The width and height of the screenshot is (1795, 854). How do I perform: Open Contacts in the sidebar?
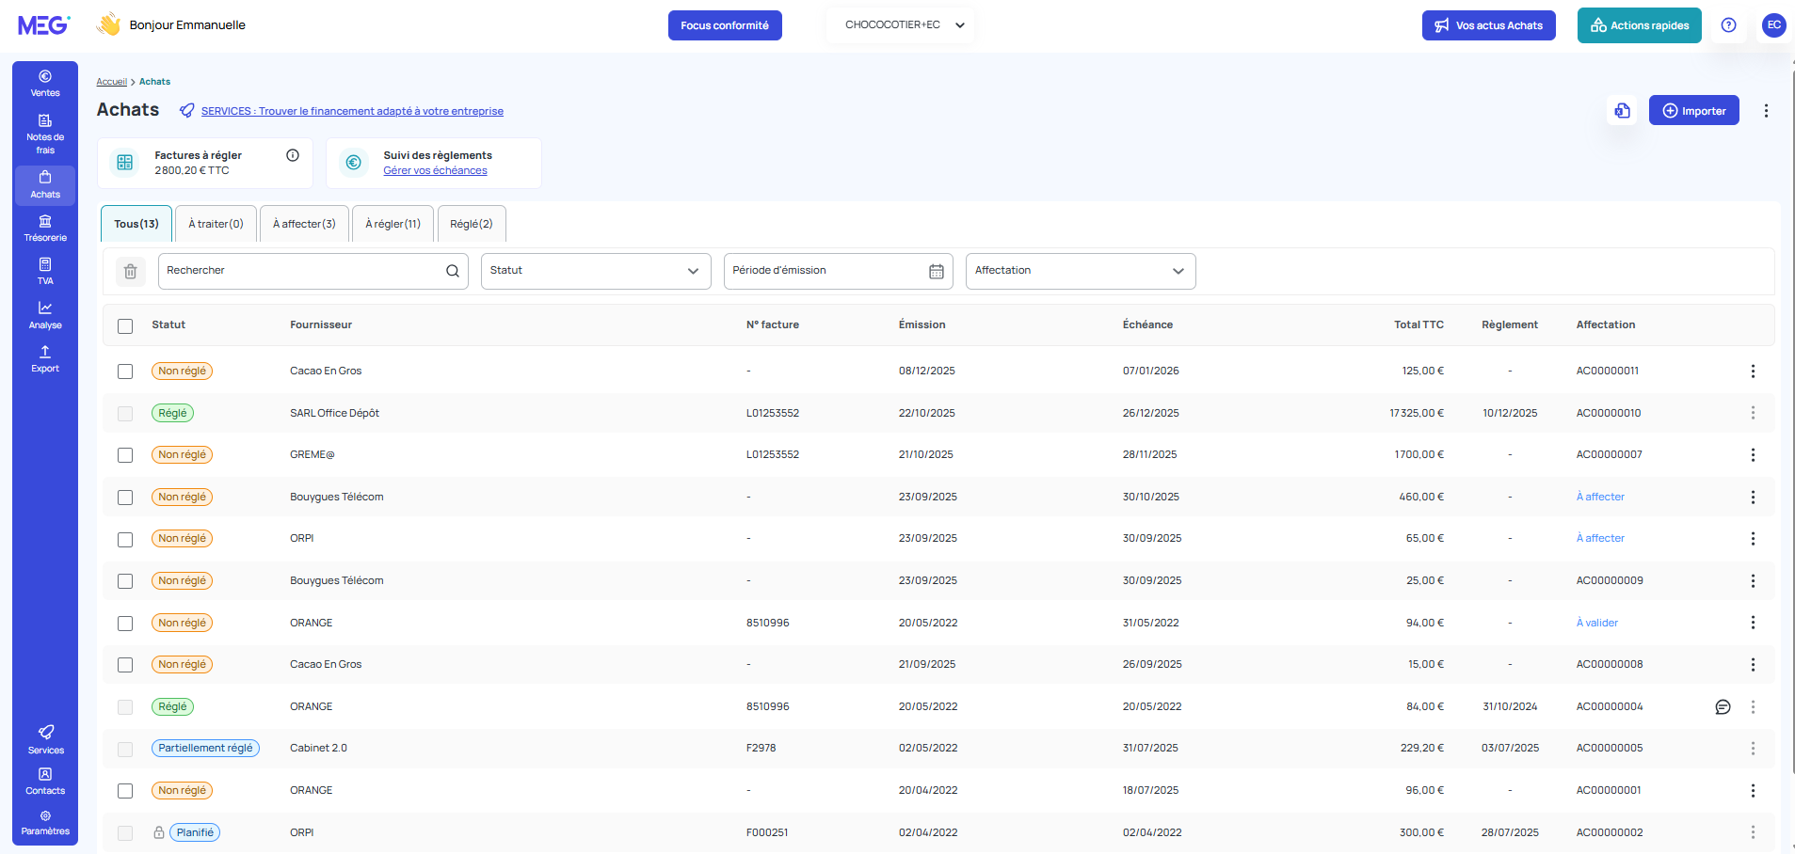click(45, 781)
